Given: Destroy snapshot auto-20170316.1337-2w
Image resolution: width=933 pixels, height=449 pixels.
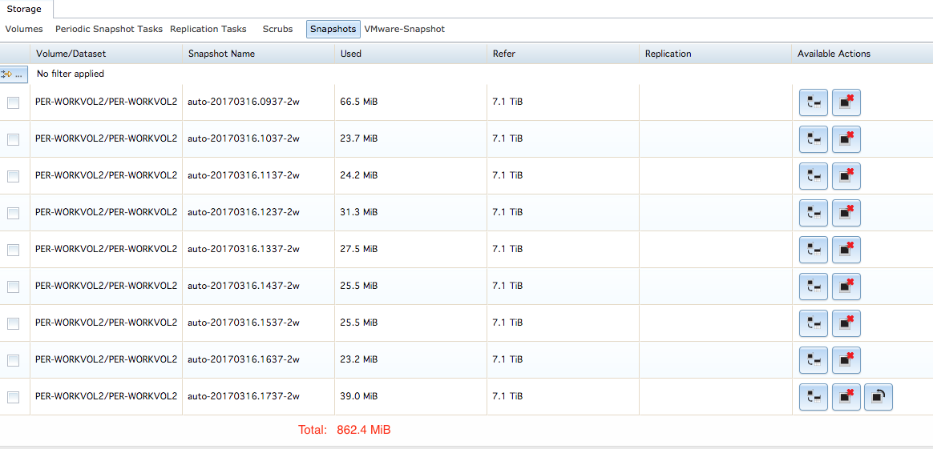Looking at the screenshot, I should (846, 250).
